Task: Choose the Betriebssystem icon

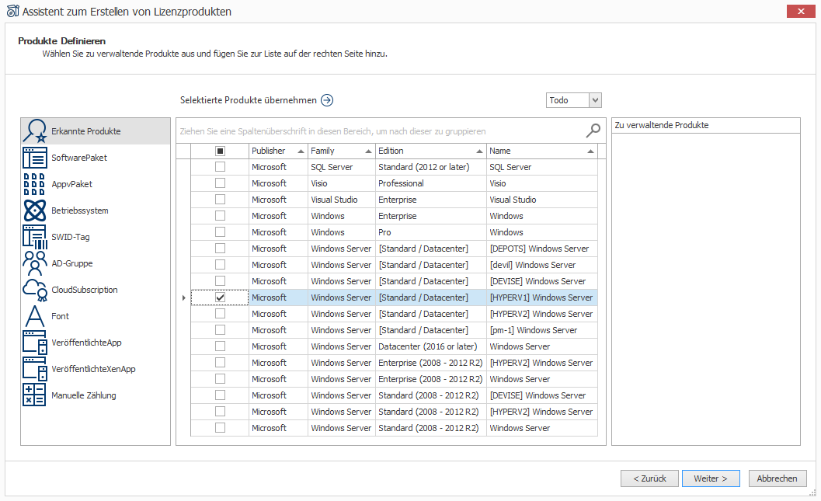Action: pyautogui.click(x=34, y=210)
